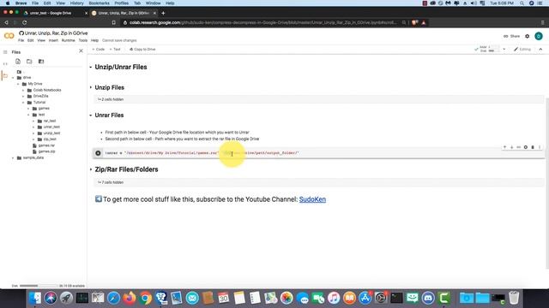The height and width of the screenshot is (308, 549).
Task: Open Discord from the dock
Action: 428,298
